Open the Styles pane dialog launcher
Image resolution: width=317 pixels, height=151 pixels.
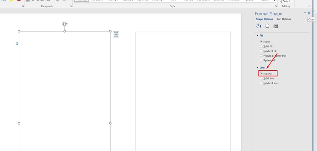pos(276,7)
